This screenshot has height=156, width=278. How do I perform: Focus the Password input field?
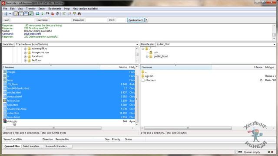pos(96,20)
